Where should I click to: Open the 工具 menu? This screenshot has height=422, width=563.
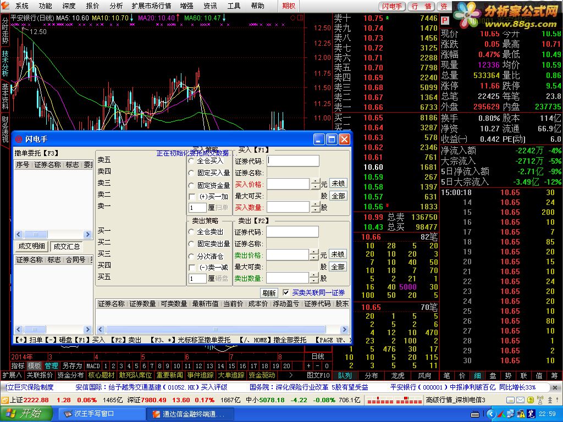coord(234,6)
